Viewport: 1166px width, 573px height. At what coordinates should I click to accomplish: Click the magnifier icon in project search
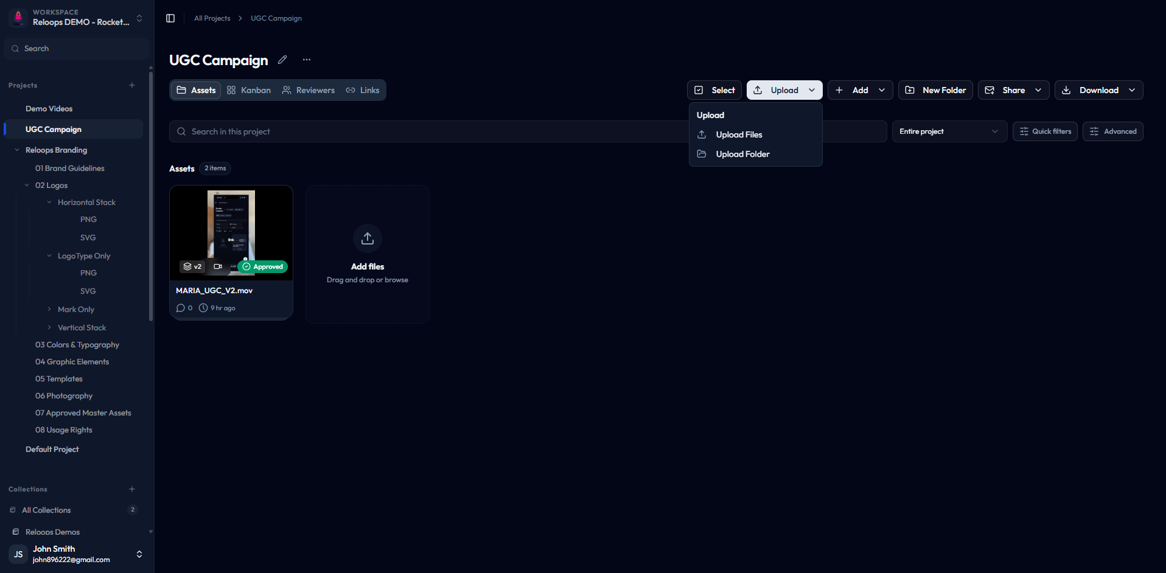click(181, 131)
